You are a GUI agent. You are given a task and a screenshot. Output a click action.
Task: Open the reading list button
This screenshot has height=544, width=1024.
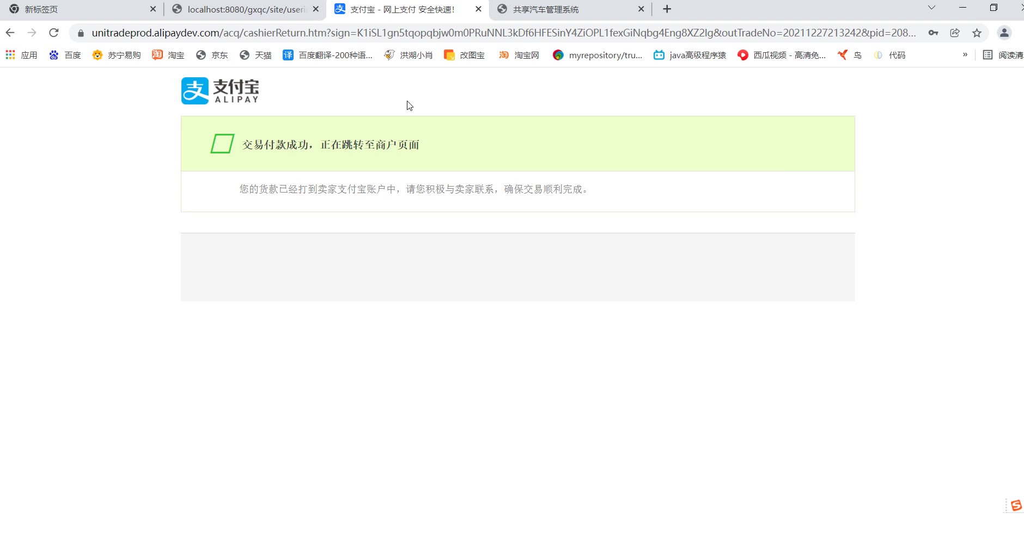(x=1003, y=55)
